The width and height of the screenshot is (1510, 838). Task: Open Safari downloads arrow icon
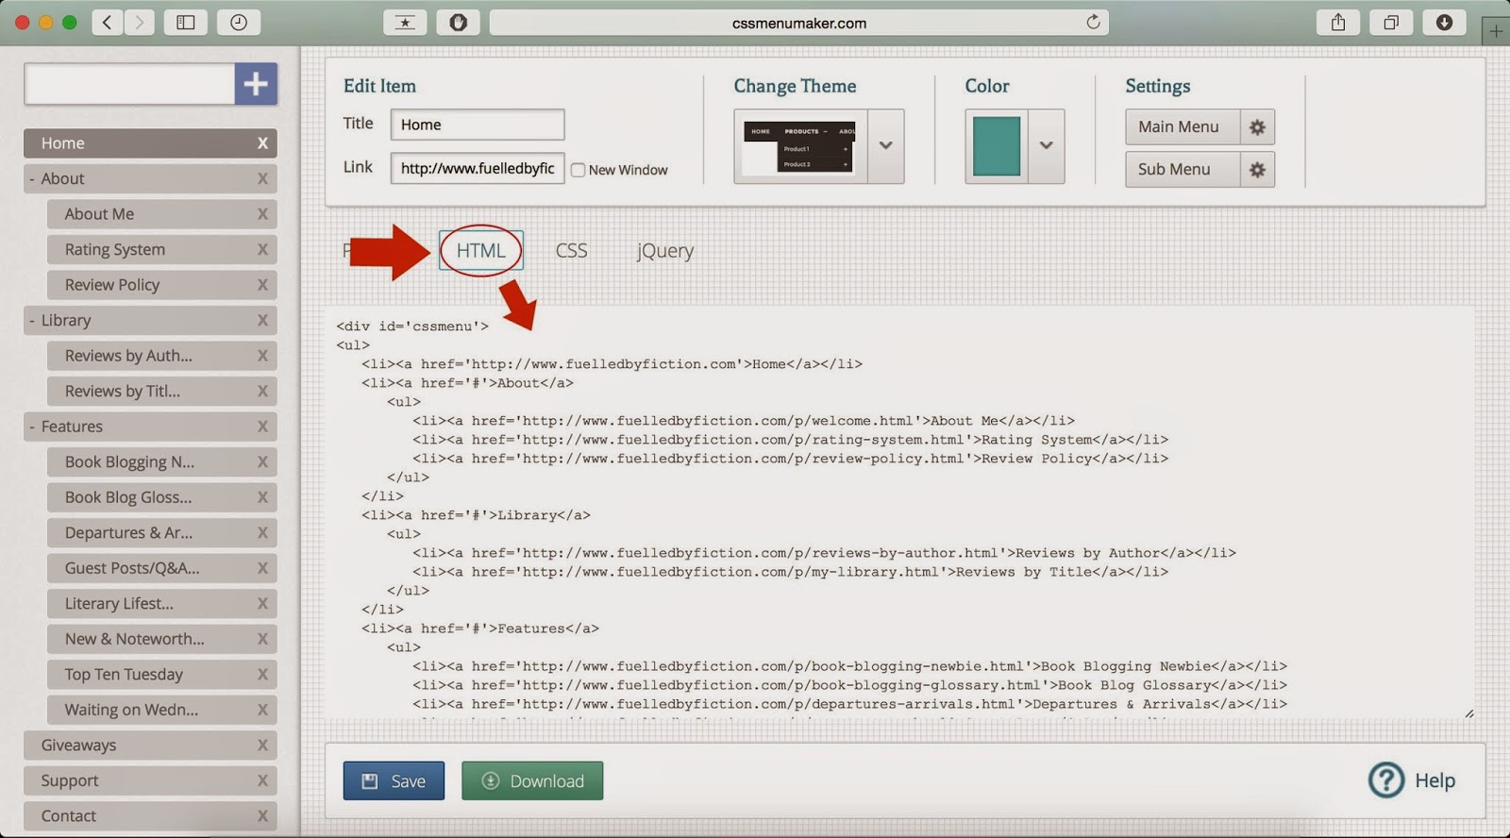click(x=1444, y=23)
